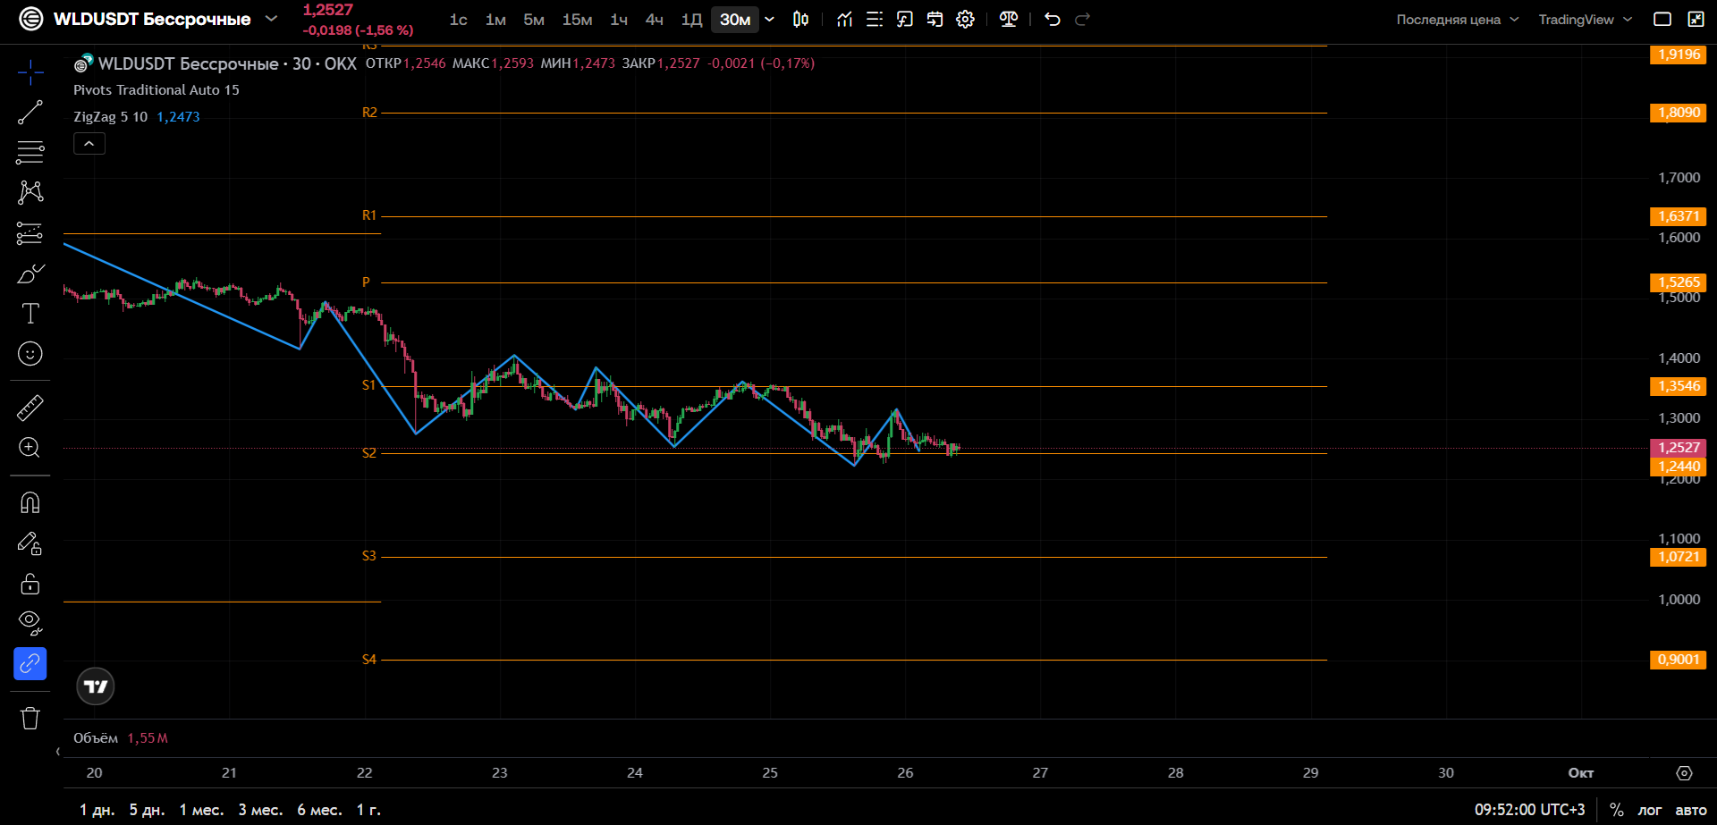Select the ZigZag 5 10 indicator label
Image resolution: width=1717 pixels, height=825 pixels.
pyautogui.click(x=110, y=117)
